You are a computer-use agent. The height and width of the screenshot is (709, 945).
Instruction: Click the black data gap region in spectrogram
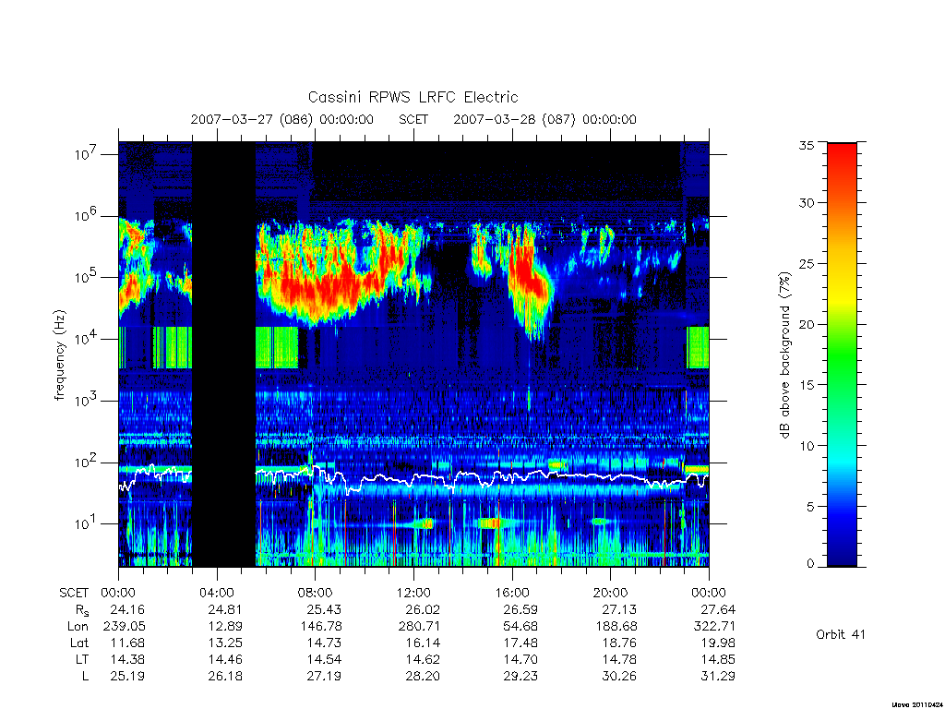[223, 354]
